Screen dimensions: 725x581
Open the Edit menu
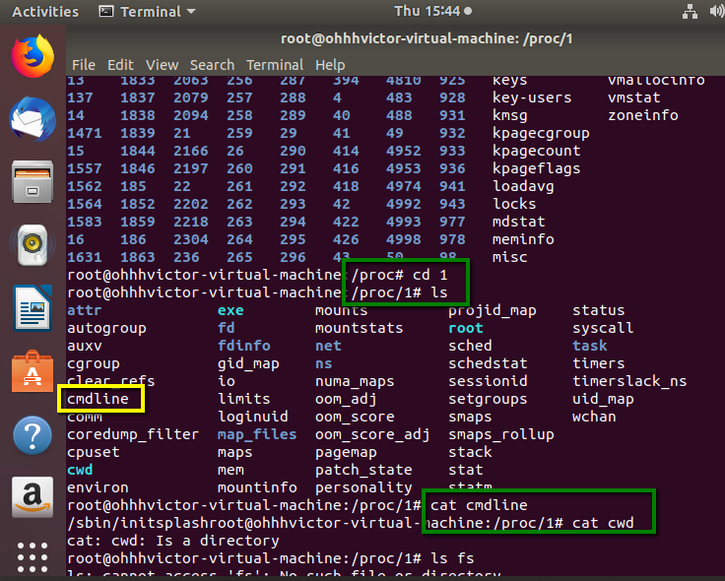point(121,65)
